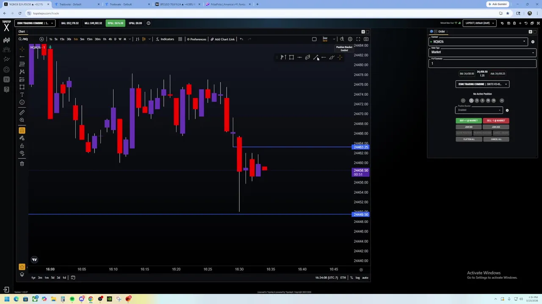Open the go-to-date calendar icon
Screen dimensions: 542x304
point(73,277)
